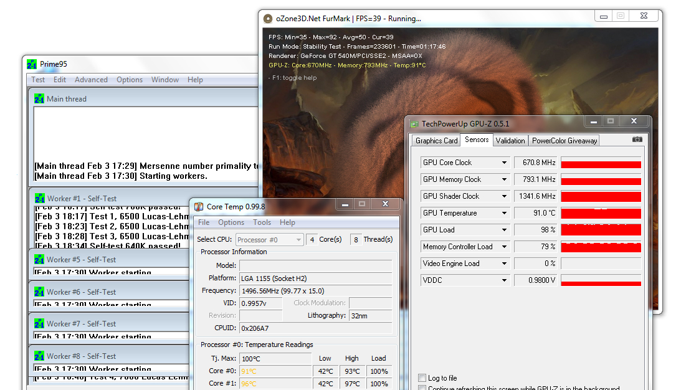
Task: Click the 91.0 °C GPU temperature value
Action: point(535,213)
